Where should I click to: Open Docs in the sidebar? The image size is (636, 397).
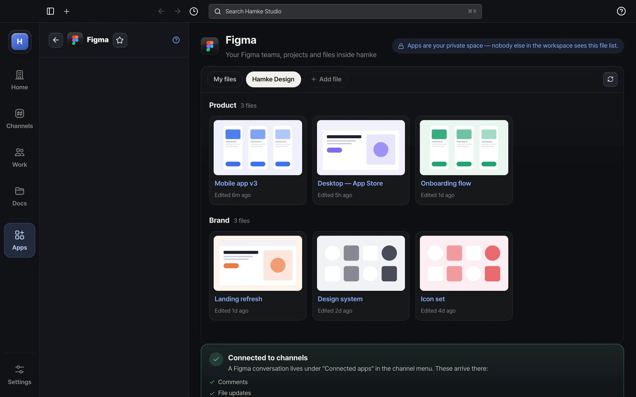[x=20, y=197]
